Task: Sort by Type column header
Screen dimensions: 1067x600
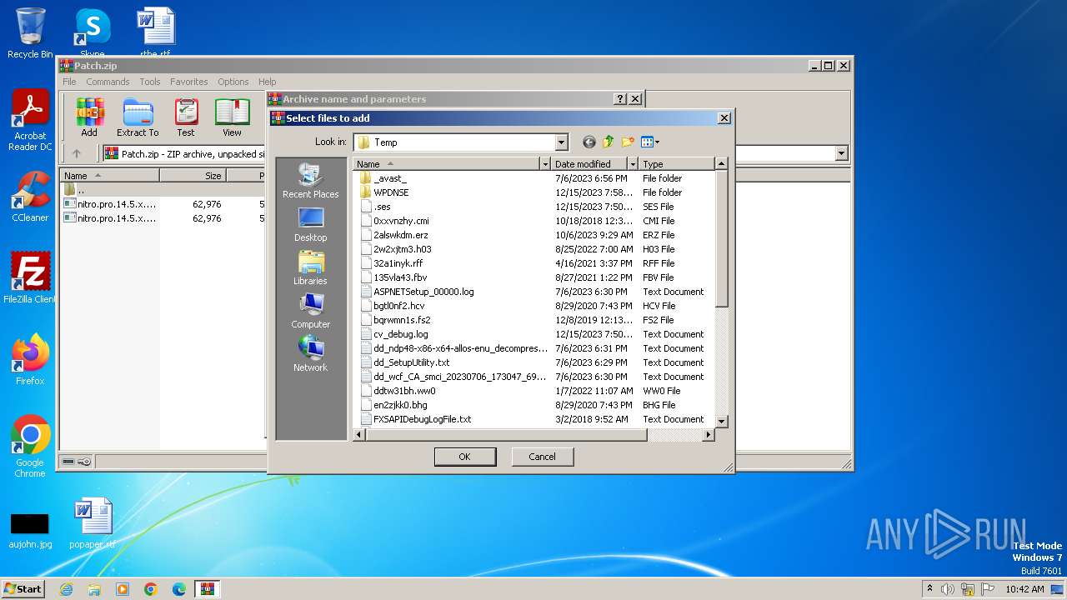Action: [x=677, y=164]
